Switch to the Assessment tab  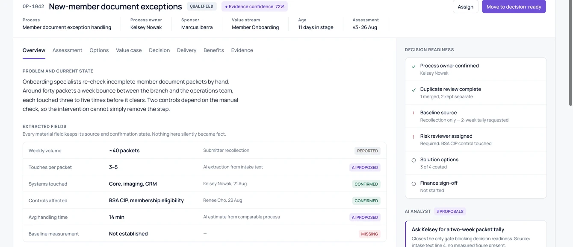pyautogui.click(x=67, y=50)
